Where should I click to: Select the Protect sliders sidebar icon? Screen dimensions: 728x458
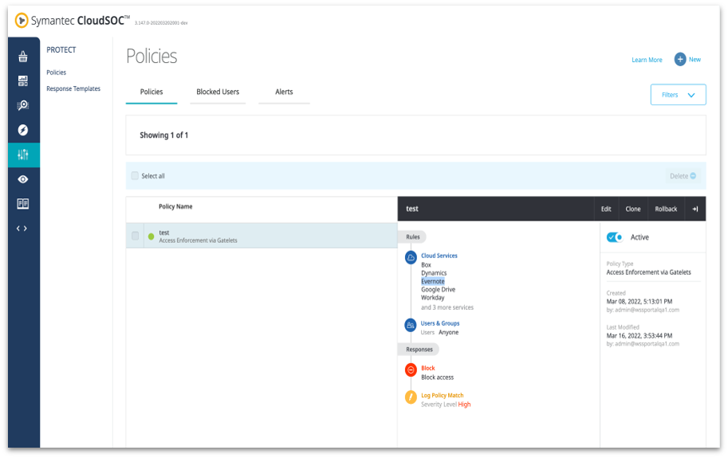[23, 155]
